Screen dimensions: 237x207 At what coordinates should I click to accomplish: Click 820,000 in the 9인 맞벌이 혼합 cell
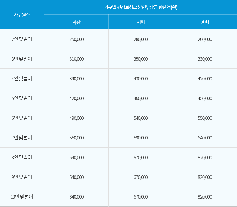pyautogui.click(x=205, y=177)
